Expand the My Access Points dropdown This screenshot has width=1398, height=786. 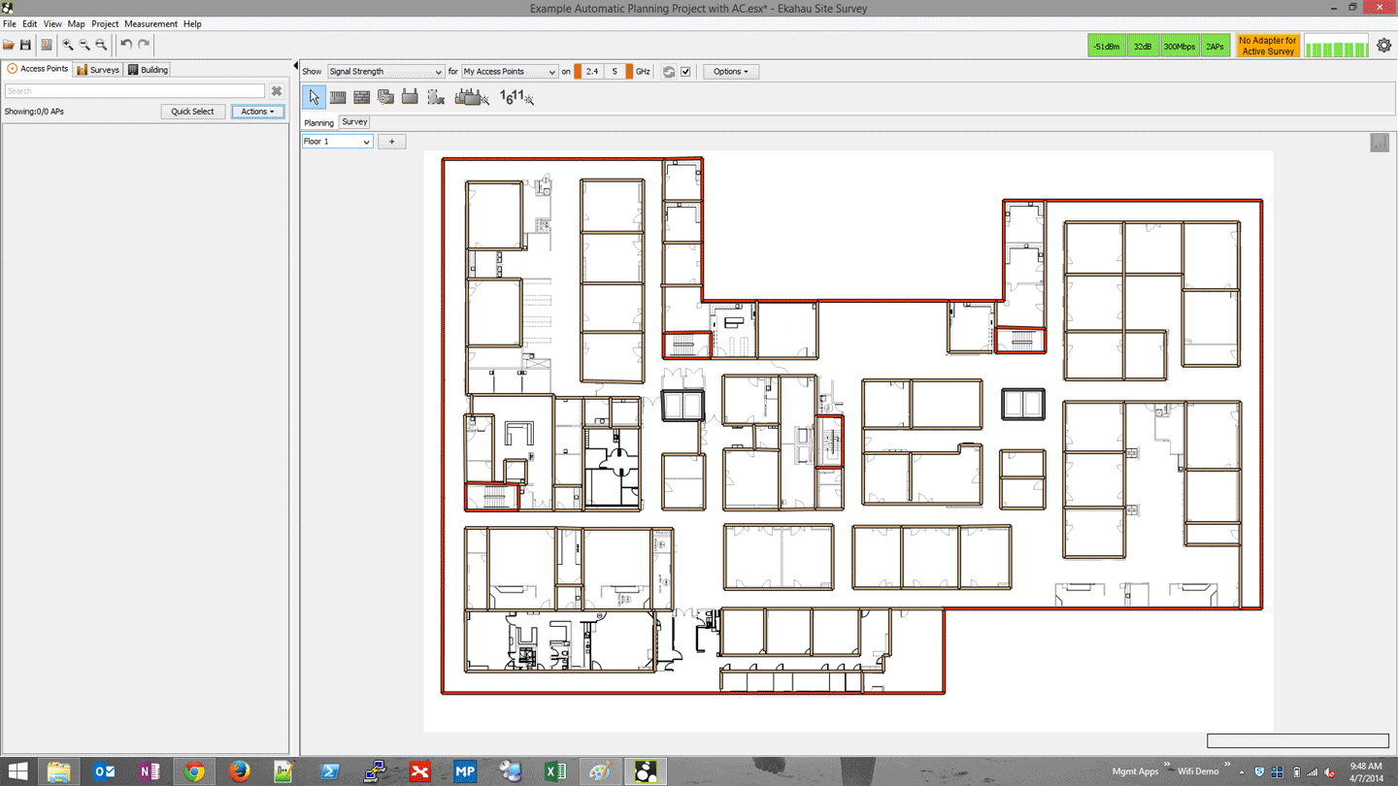pyautogui.click(x=509, y=72)
